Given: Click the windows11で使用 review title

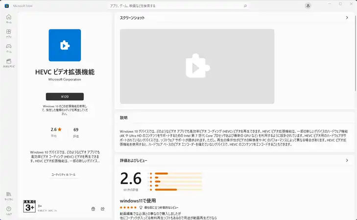Looking at the screenshot, I should [x=138, y=200].
